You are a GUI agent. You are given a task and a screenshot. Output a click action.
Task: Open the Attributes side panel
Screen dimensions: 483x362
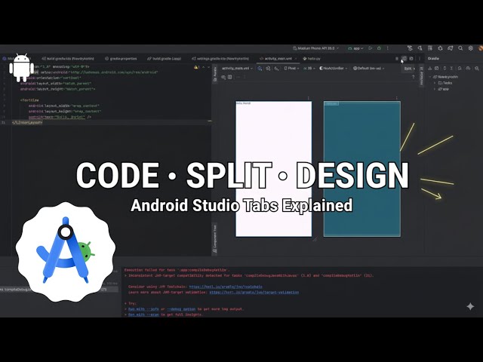click(x=421, y=76)
